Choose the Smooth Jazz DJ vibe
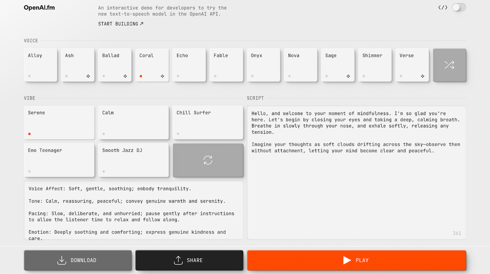Screen dimensions: 490x274 pyautogui.click(x=133, y=160)
